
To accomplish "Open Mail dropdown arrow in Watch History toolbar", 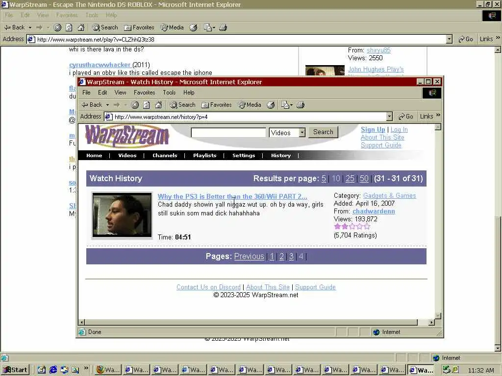I will (291, 105).
